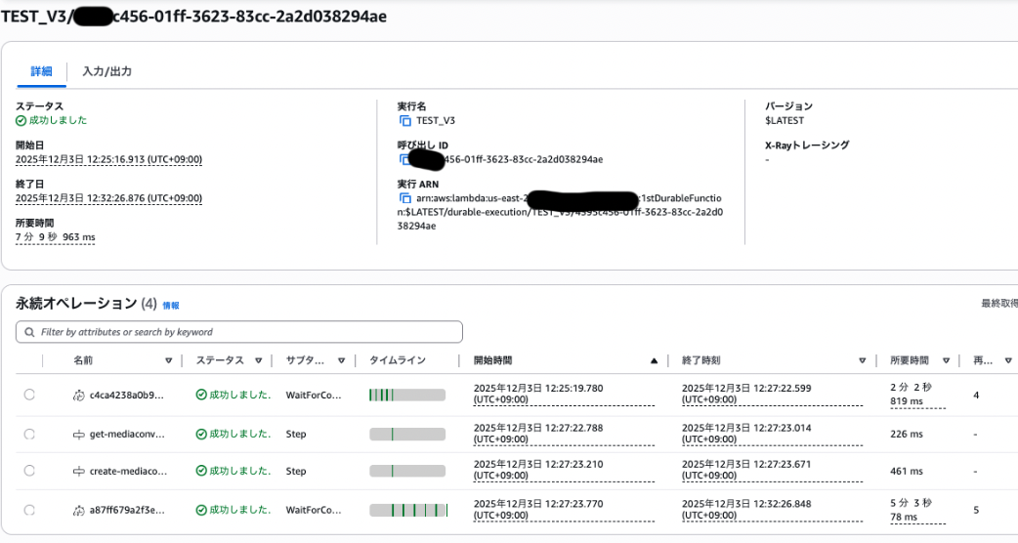1018x543 pixels.
Task: Click the wait icon beside a87ff679a2f3e
Action: pos(78,511)
